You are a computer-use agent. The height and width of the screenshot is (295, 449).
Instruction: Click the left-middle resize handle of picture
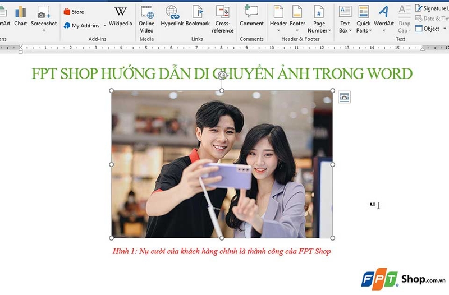pos(111,164)
